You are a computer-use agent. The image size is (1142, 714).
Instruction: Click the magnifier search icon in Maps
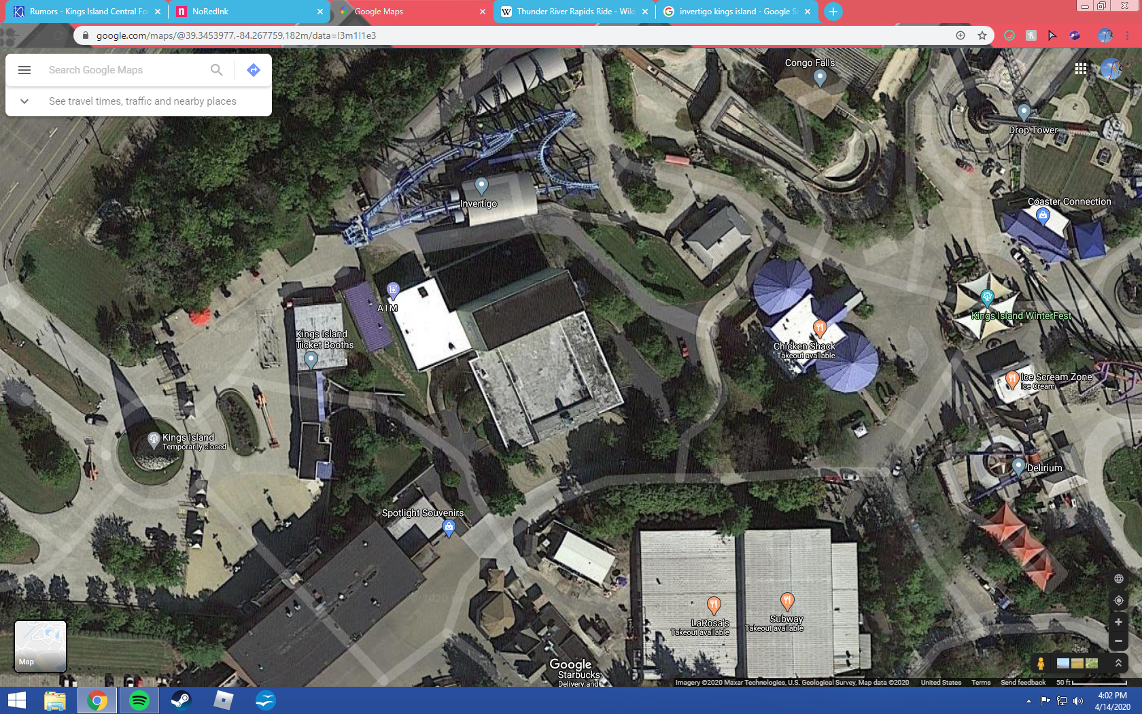click(217, 70)
